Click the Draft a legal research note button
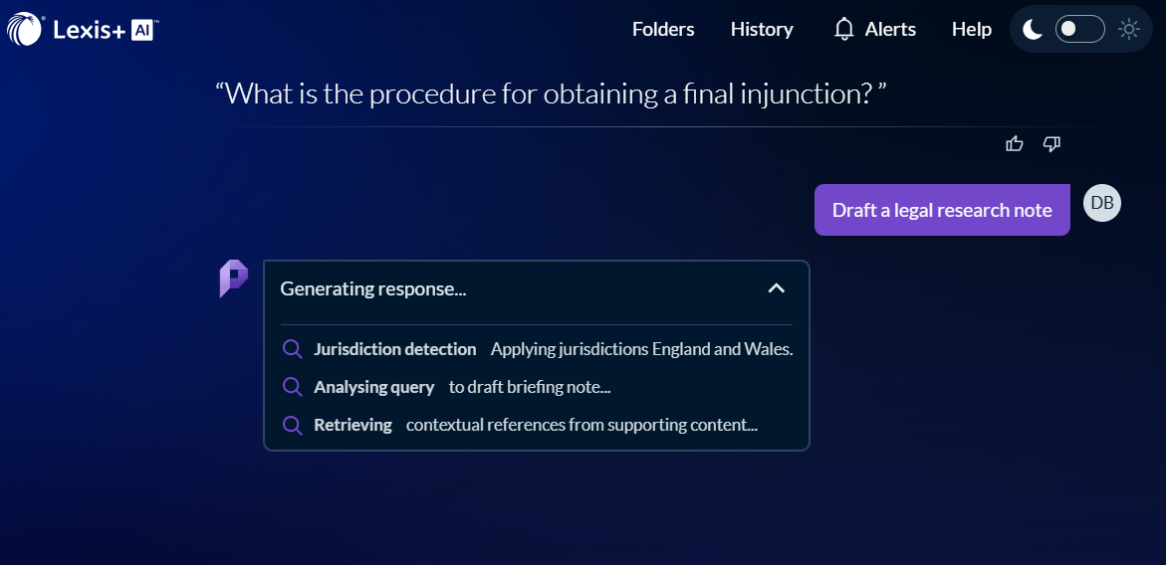Screen dimensions: 1166x565 tap(941, 210)
